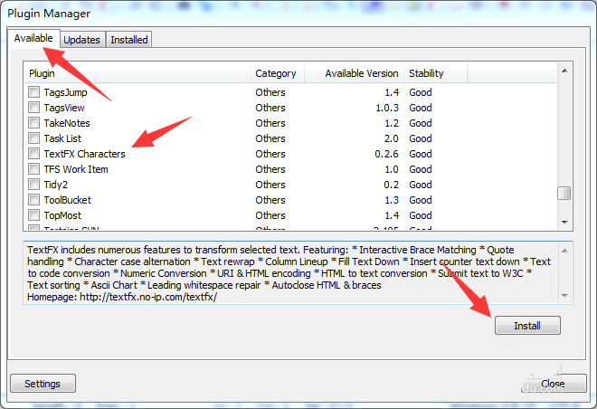Click the TextFX homepage URL text
This screenshot has width=597, height=409.
(x=148, y=297)
